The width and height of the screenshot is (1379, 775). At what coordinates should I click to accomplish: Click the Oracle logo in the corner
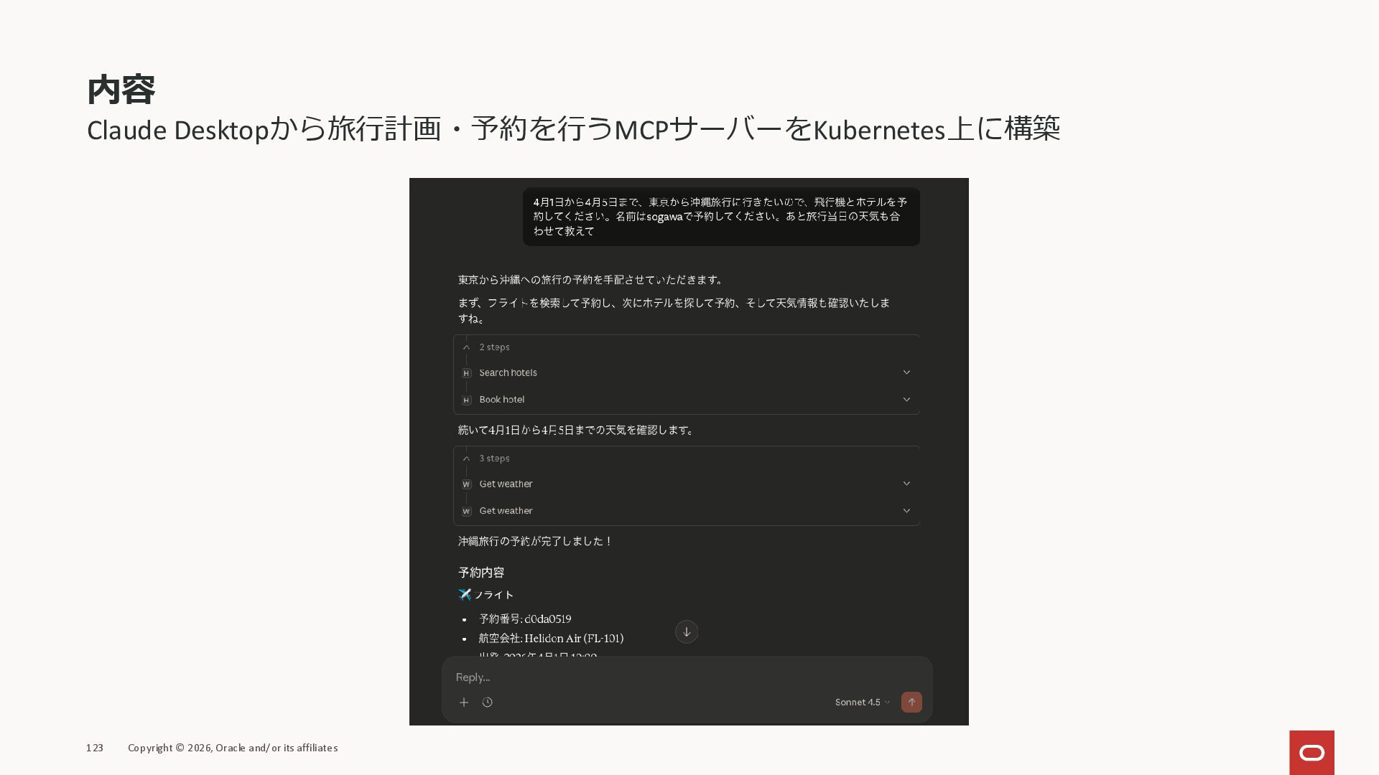pos(1311,753)
